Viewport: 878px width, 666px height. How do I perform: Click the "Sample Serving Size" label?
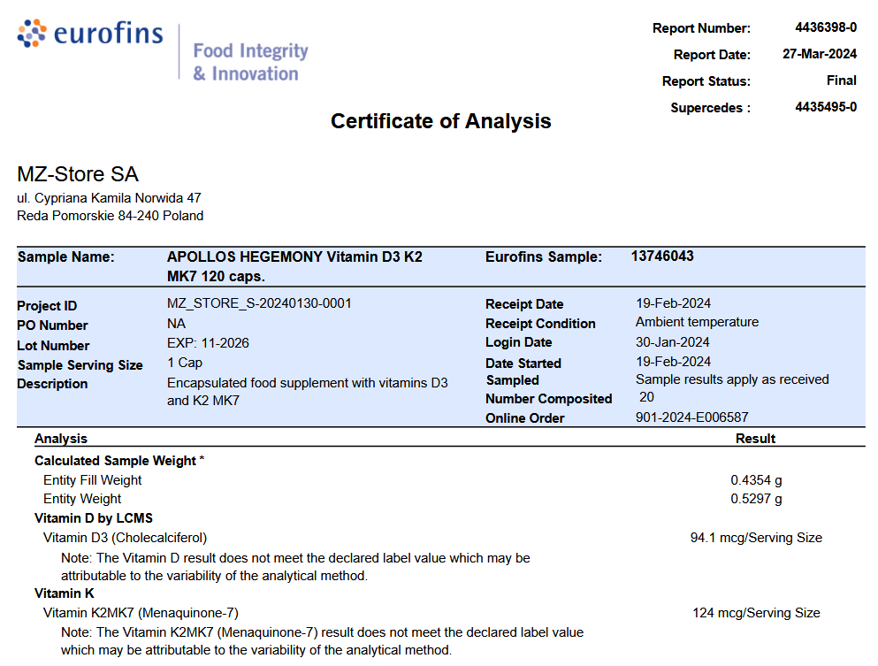click(80, 365)
